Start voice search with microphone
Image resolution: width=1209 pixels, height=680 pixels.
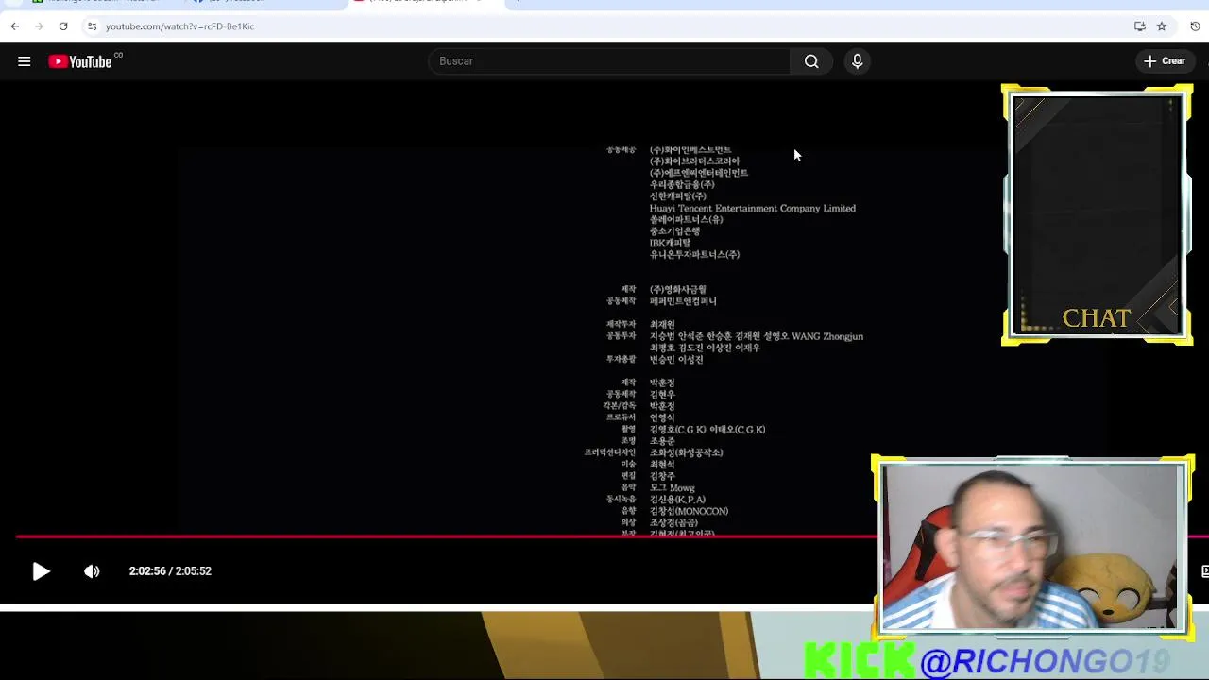pos(857,61)
